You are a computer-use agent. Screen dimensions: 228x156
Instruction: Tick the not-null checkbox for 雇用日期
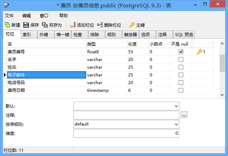point(181,90)
